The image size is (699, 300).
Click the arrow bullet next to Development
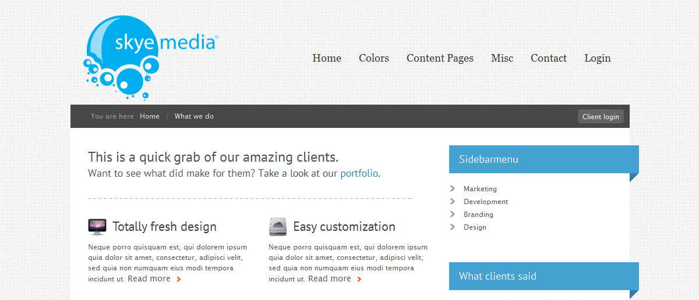(x=453, y=201)
